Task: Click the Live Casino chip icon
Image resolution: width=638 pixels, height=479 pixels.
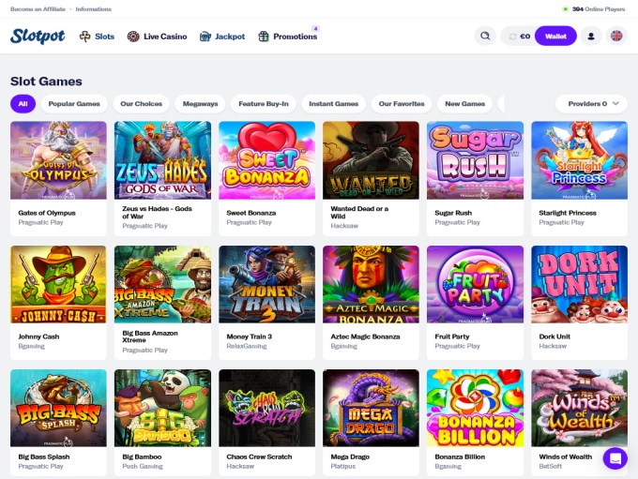Action: pyautogui.click(x=133, y=37)
